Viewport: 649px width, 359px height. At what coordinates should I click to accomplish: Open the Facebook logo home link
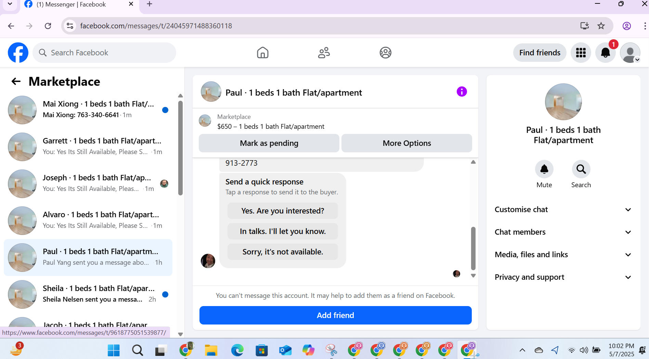coord(18,53)
